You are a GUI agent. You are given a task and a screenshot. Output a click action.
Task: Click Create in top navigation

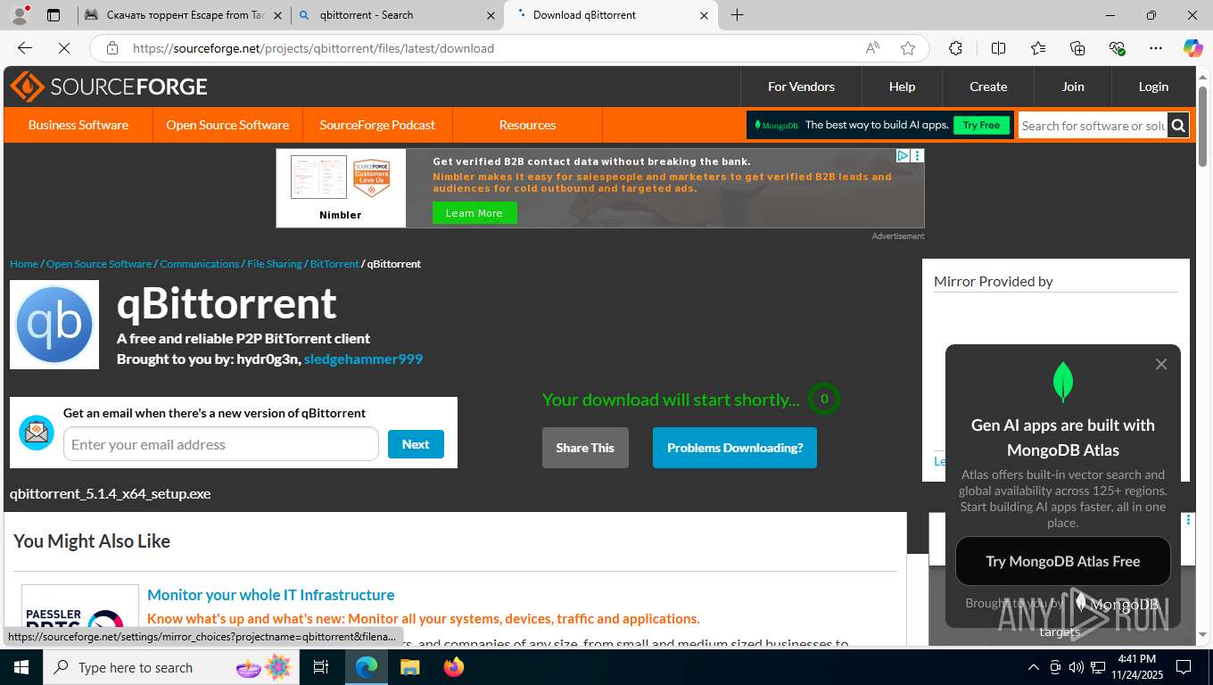pyautogui.click(x=988, y=87)
